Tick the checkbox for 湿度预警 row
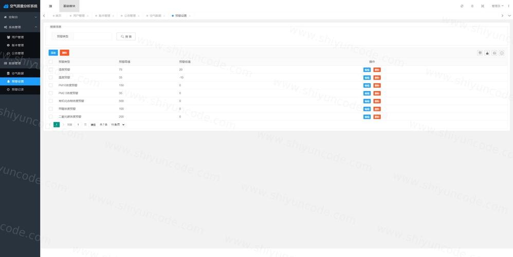513x257 pixels. tap(51, 69)
